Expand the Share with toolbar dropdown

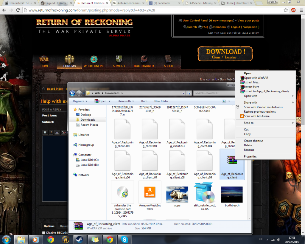point(126,101)
